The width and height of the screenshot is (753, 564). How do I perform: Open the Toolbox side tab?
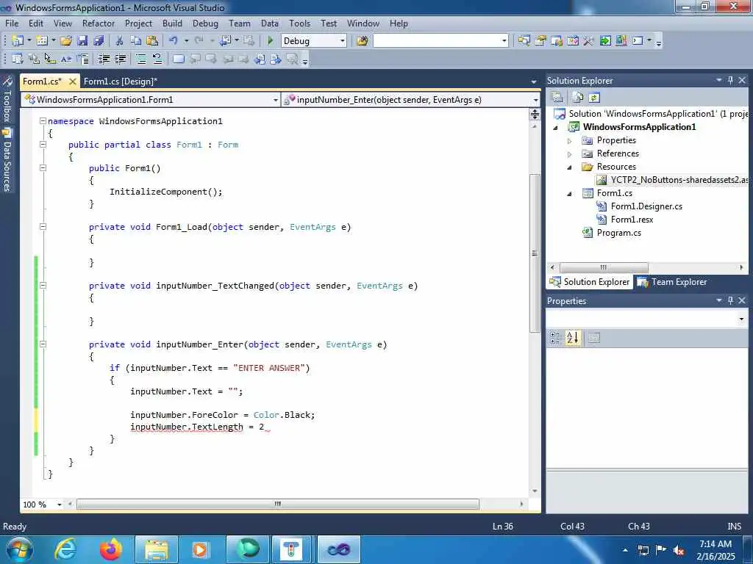click(x=7, y=99)
